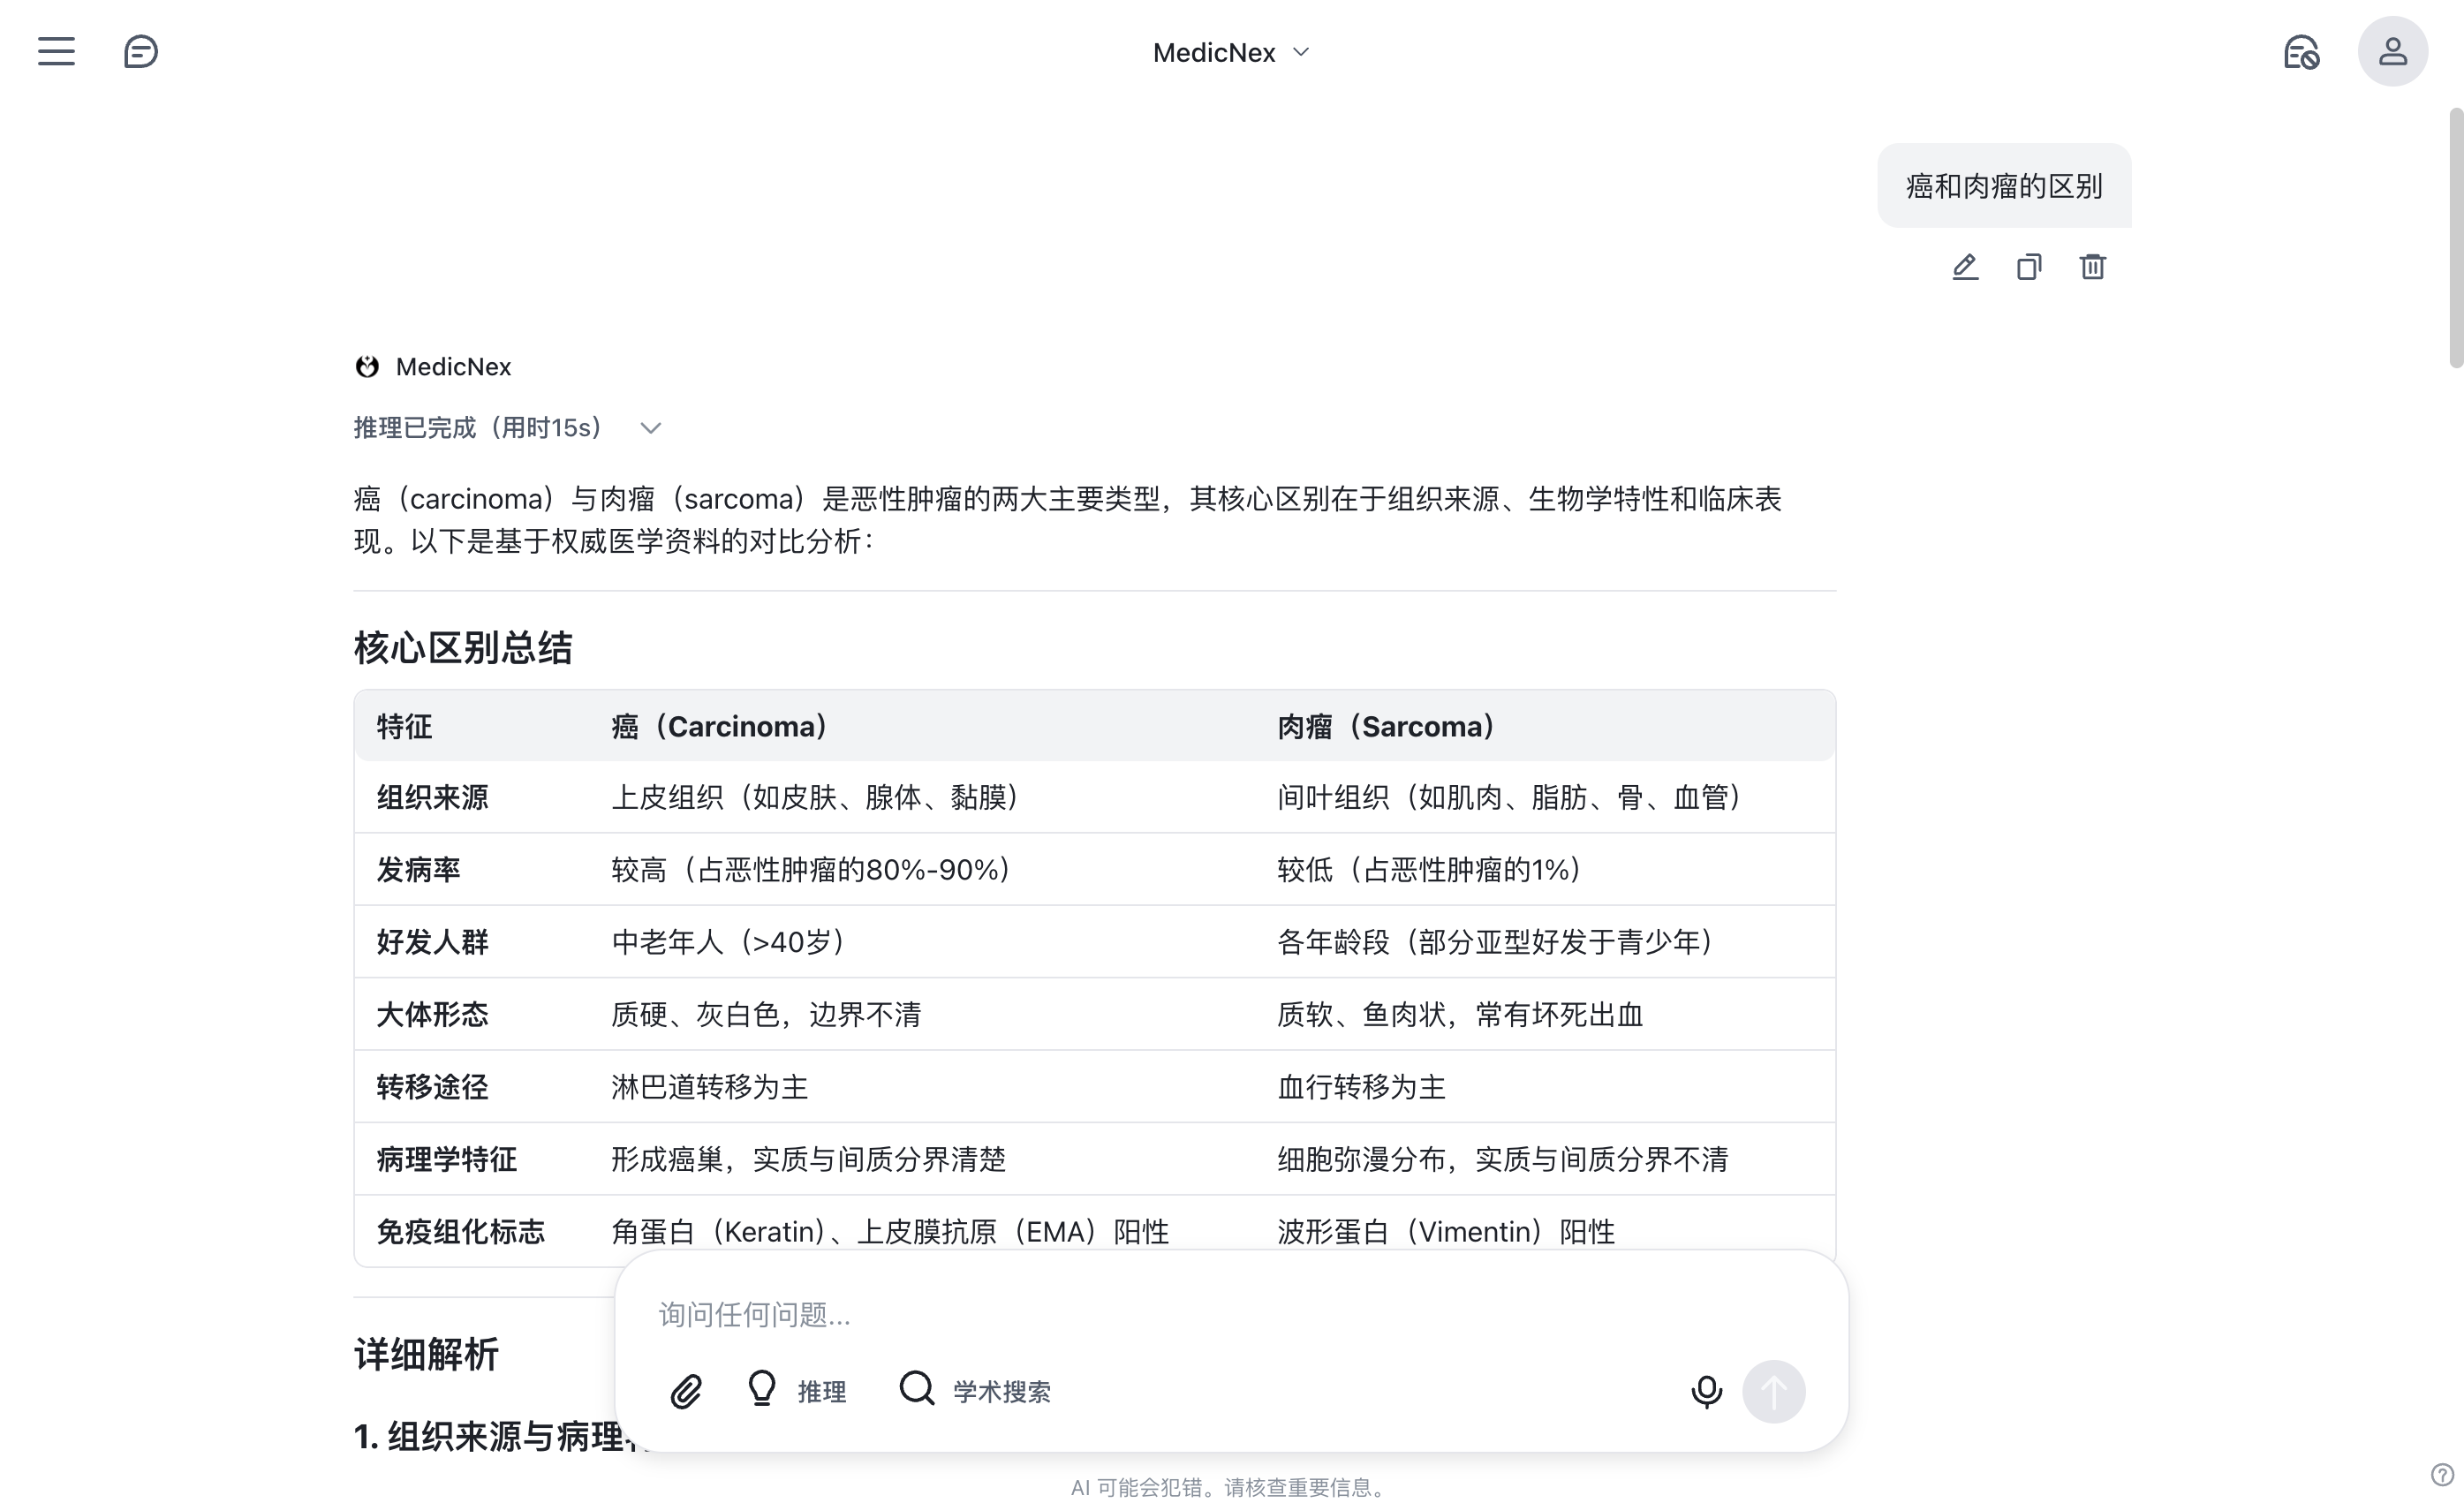Copy the user message text

pos(2028,267)
